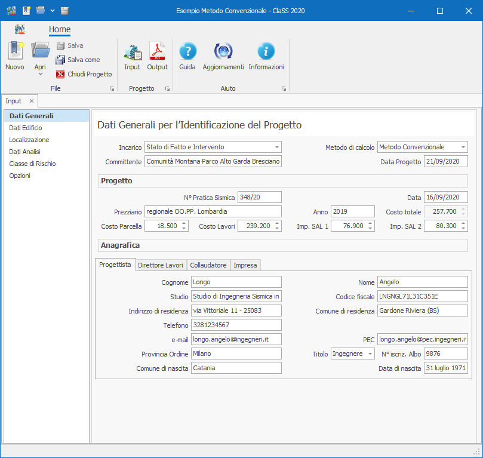Open a project with the Apri icon
The image size is (483, 458).
[40, 51]
